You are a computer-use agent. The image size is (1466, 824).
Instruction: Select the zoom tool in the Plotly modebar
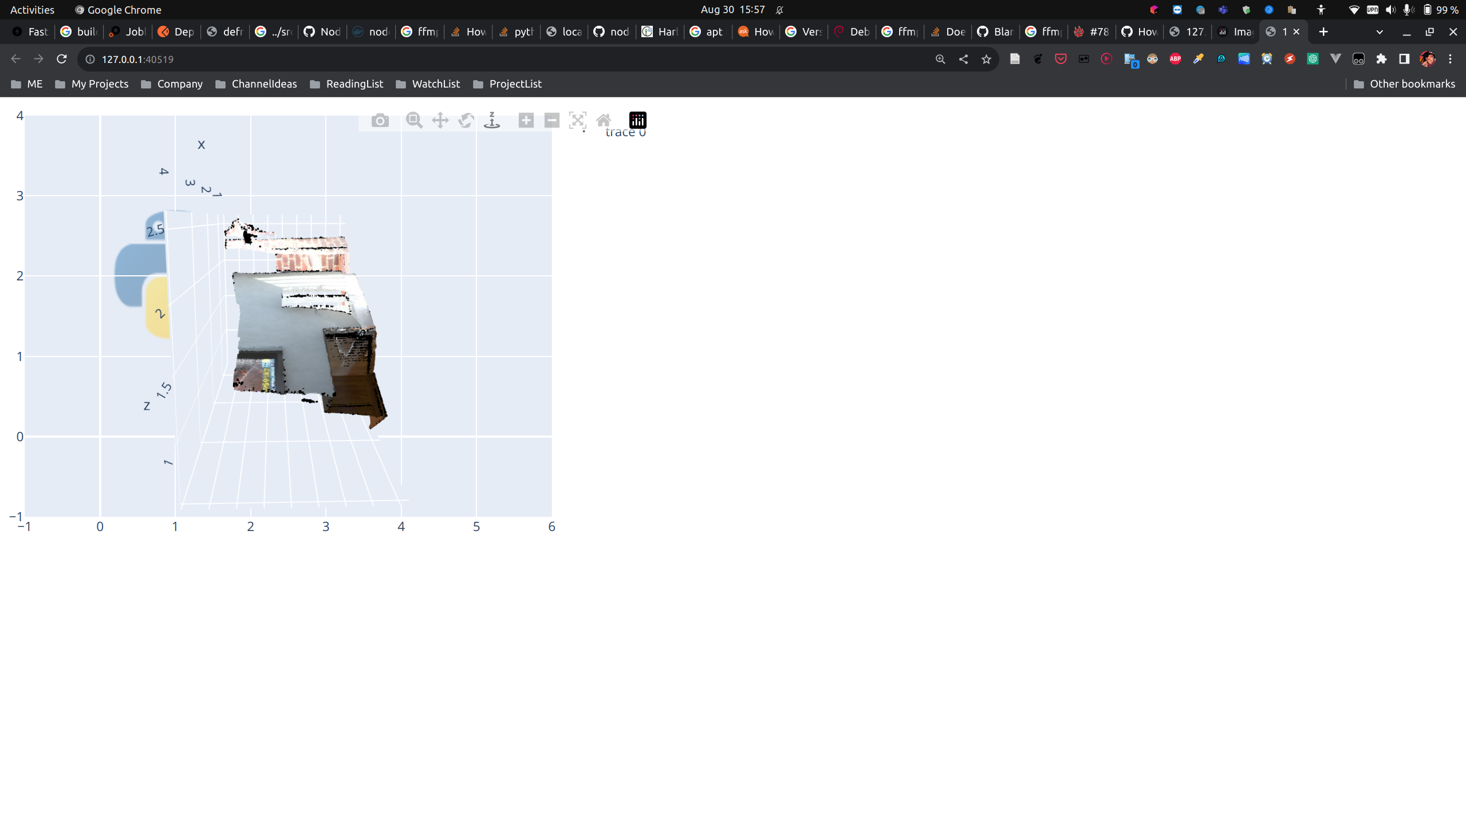coord(413,120)
